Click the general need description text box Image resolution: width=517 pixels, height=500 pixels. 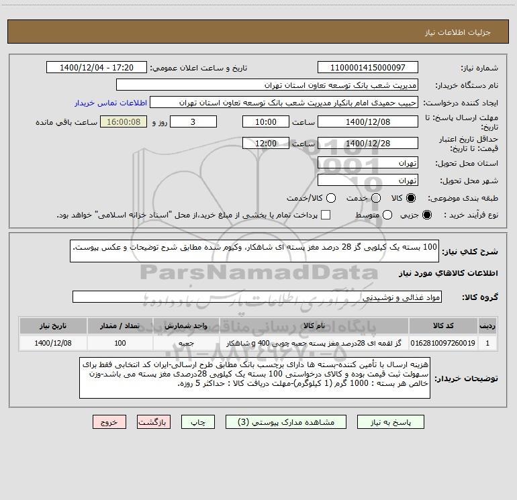(x=254, y=251)
